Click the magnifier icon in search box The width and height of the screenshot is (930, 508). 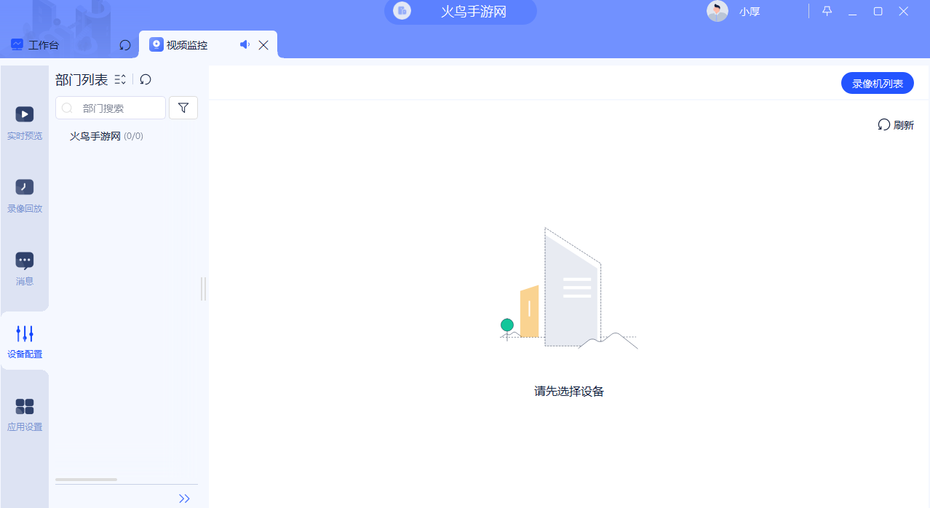67,108
